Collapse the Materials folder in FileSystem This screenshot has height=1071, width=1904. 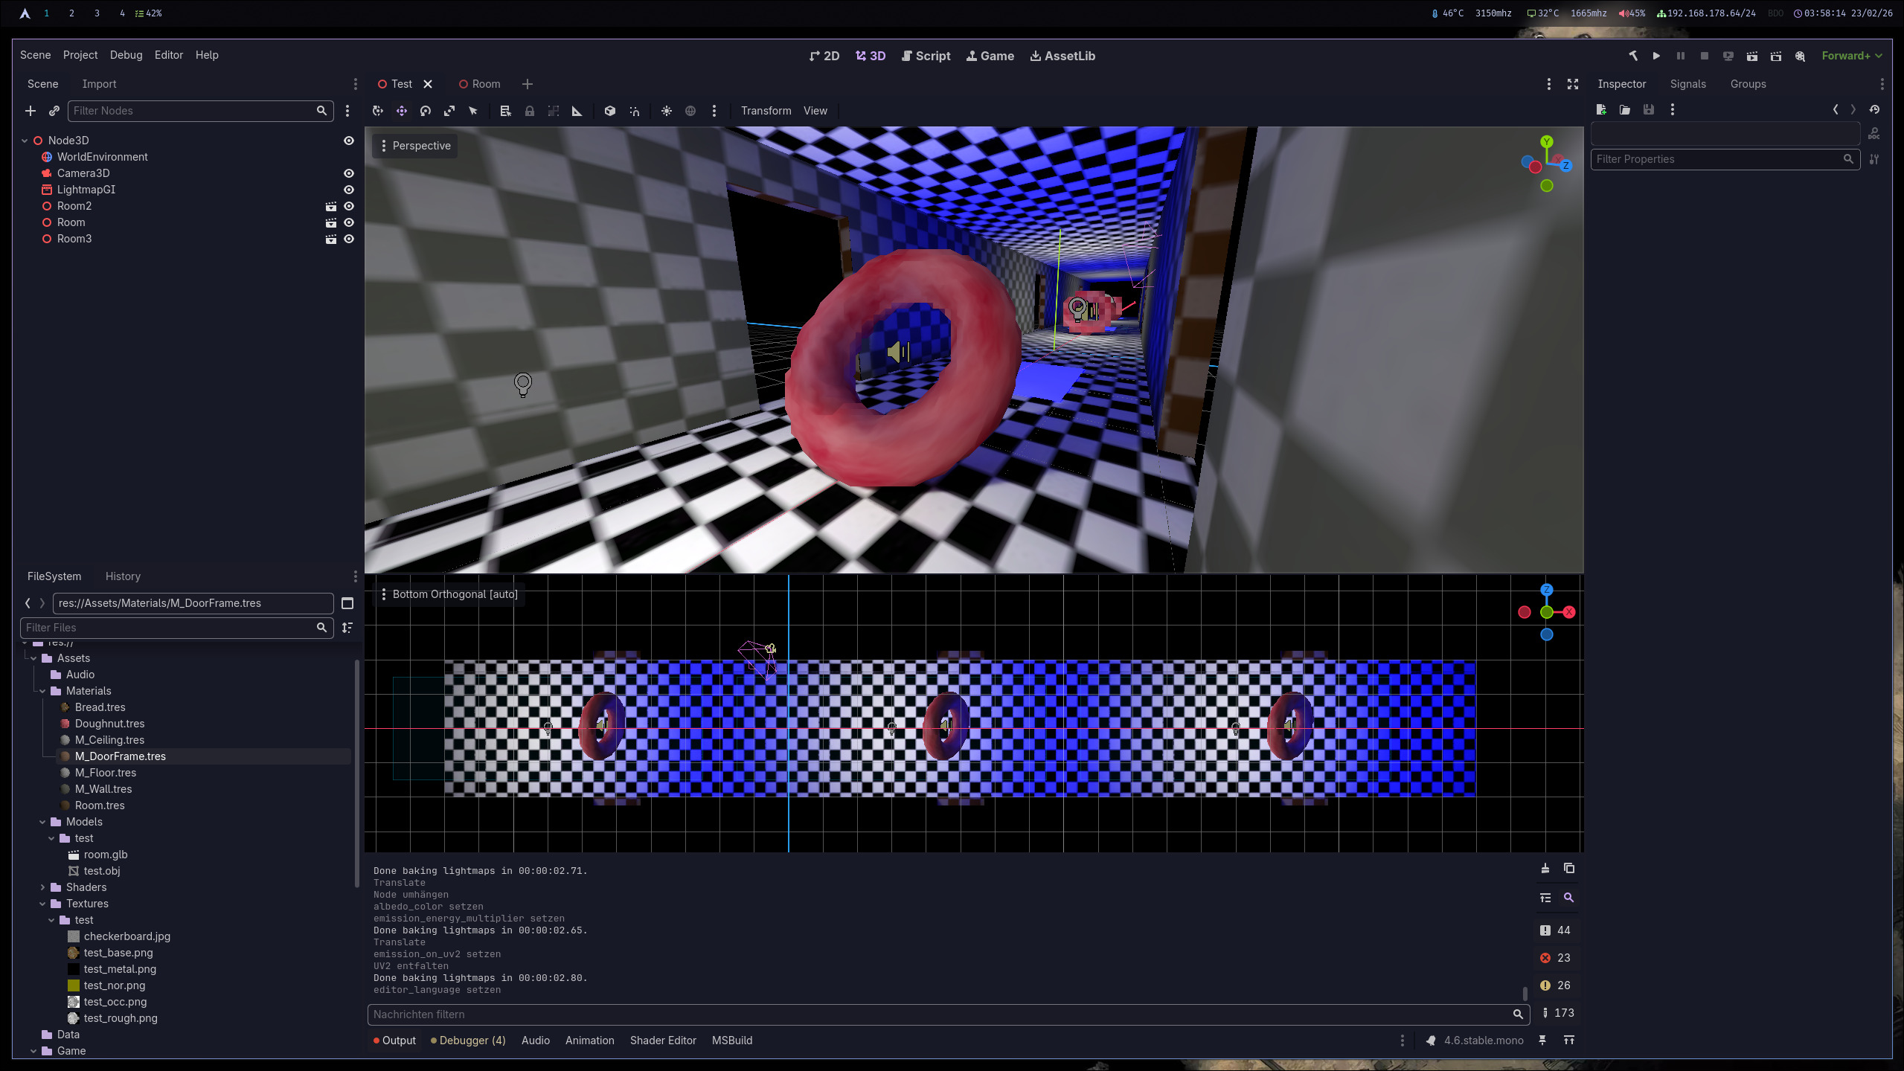[x=42, y=690]
